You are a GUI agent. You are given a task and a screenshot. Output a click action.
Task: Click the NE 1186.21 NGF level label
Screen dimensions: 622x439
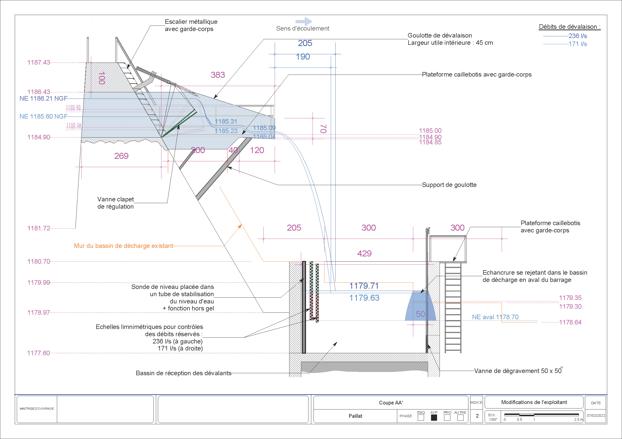(43, 99)
